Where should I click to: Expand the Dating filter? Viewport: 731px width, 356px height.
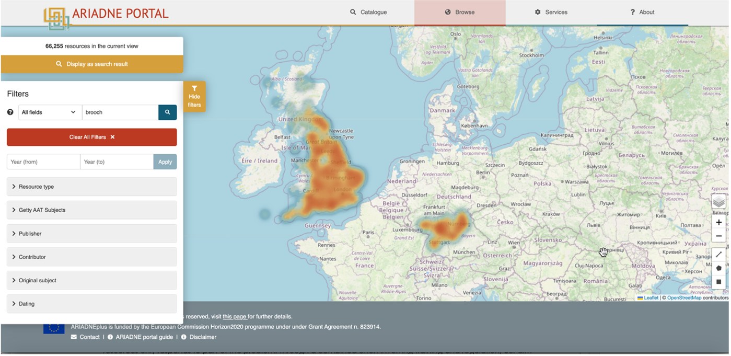(x=92, y=304)
